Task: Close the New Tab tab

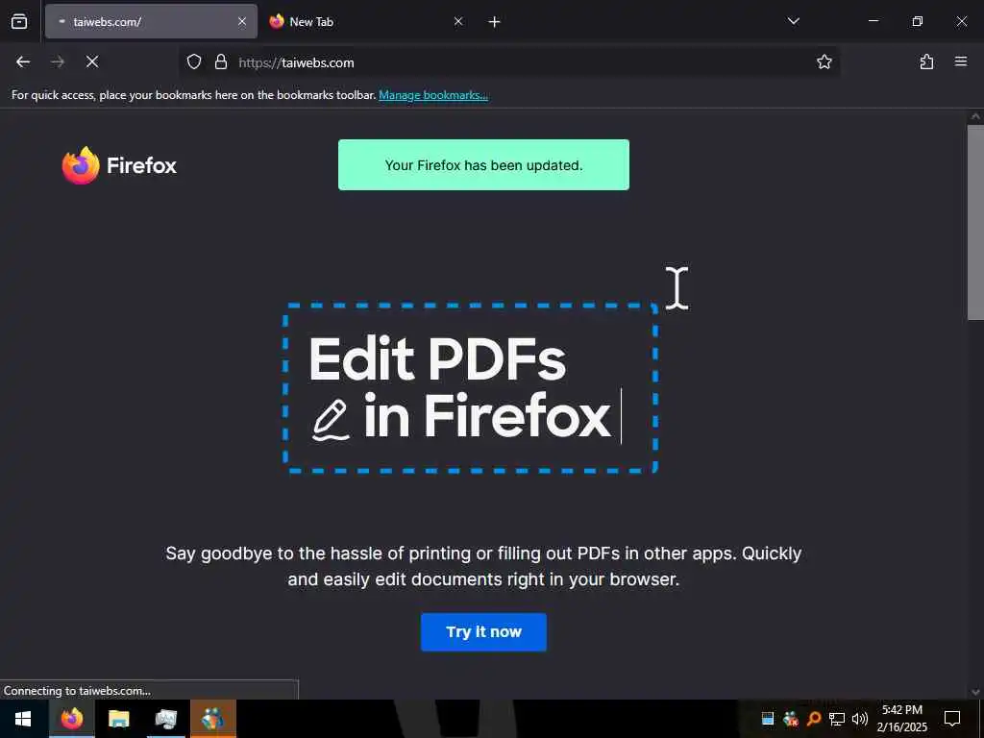Action: (x=458, y=21)
